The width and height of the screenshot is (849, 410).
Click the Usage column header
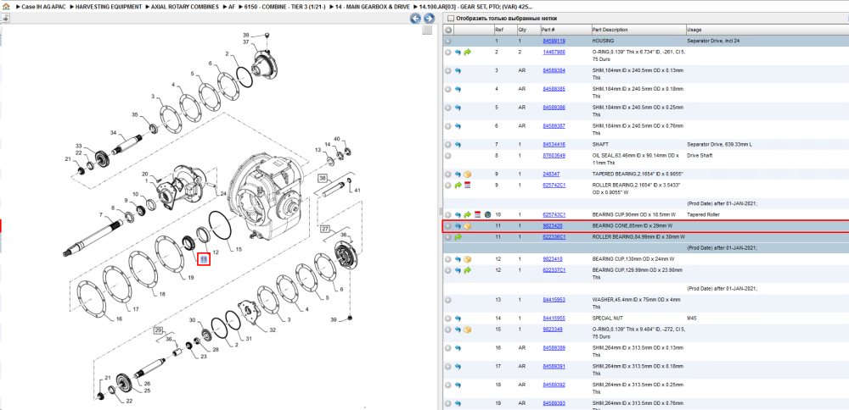coord(767,30)
